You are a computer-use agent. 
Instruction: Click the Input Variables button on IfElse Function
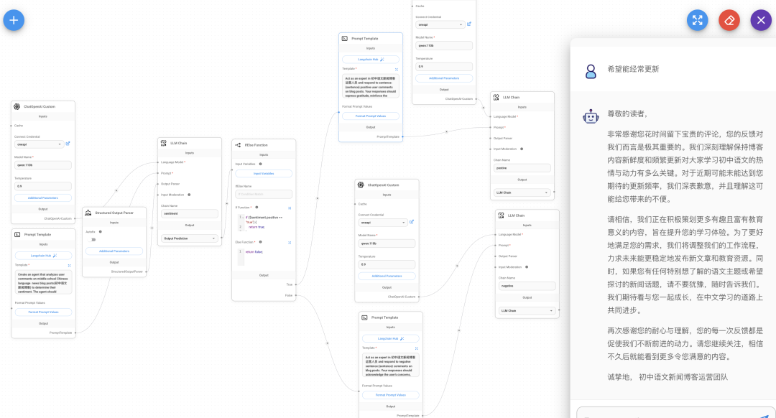point(263,173)
